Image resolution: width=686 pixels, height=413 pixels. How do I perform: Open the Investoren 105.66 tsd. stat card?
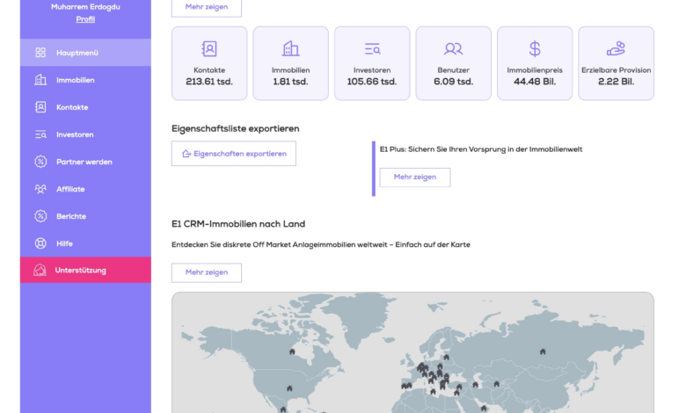tap(372, 63)
